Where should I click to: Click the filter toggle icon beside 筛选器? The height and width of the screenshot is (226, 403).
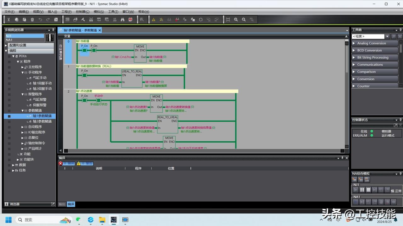pyautogui.click(x=53, y=204)
